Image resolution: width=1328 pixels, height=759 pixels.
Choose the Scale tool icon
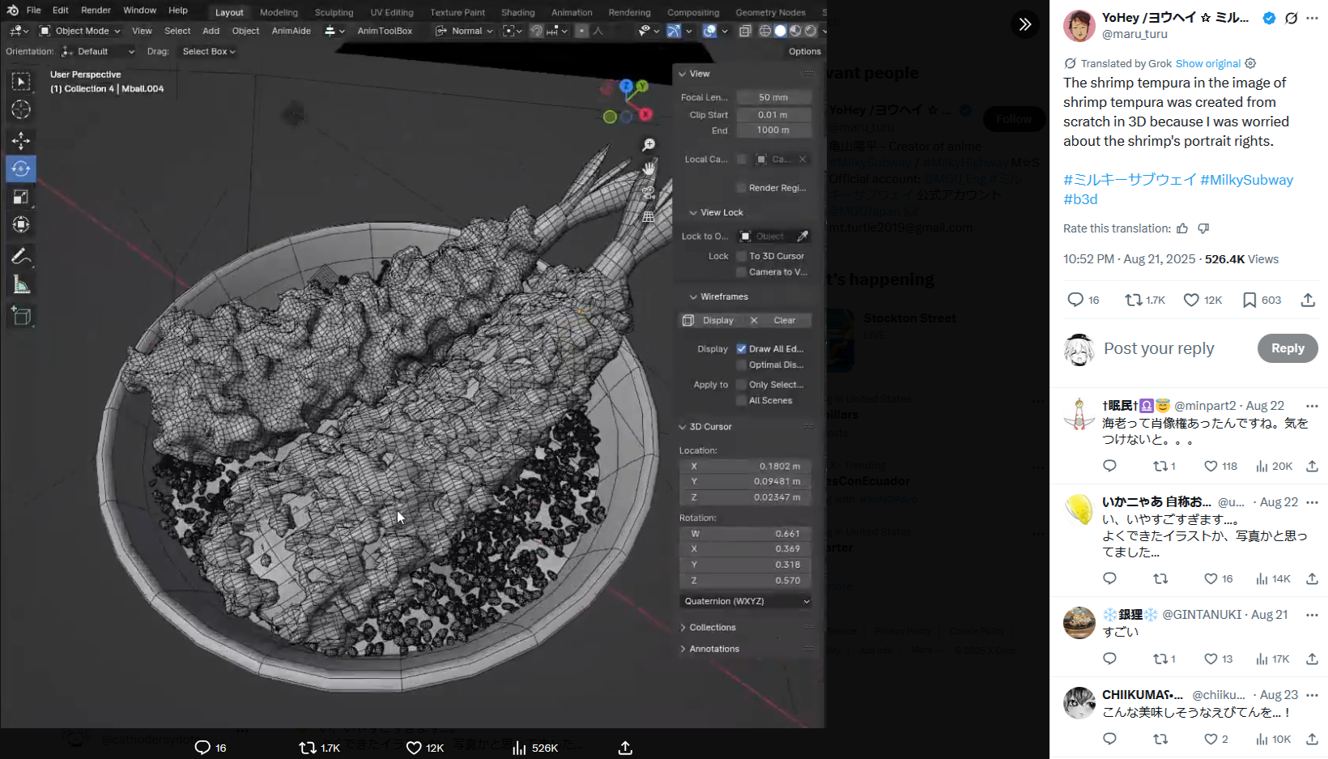[x=21, y=197]
